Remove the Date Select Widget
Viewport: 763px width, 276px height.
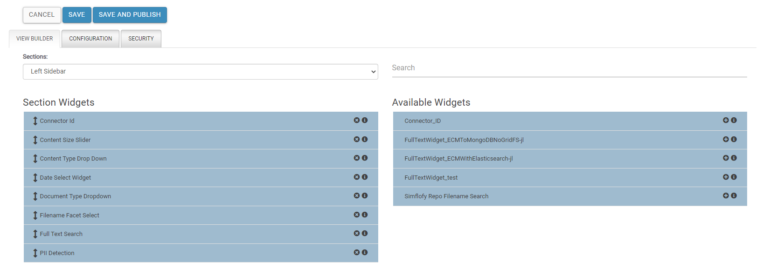[x=356, y=177]
